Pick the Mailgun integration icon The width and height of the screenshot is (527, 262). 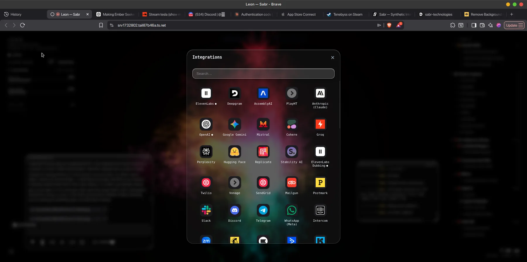292,183
